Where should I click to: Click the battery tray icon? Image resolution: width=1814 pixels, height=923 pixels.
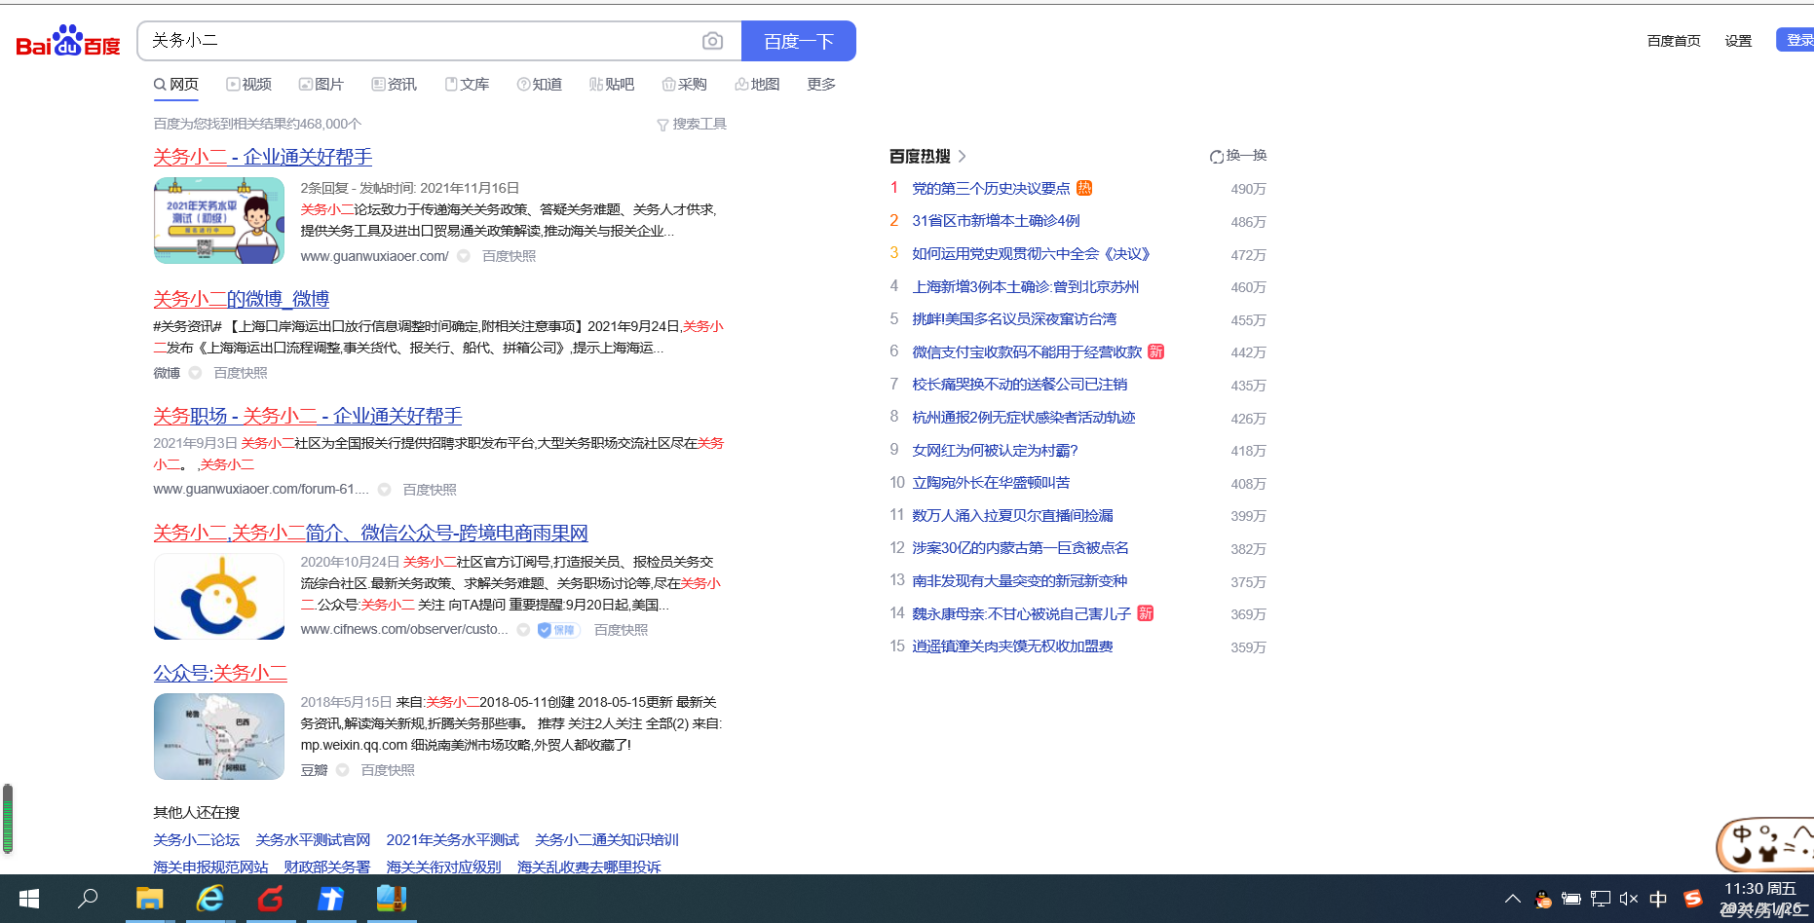1570,899
